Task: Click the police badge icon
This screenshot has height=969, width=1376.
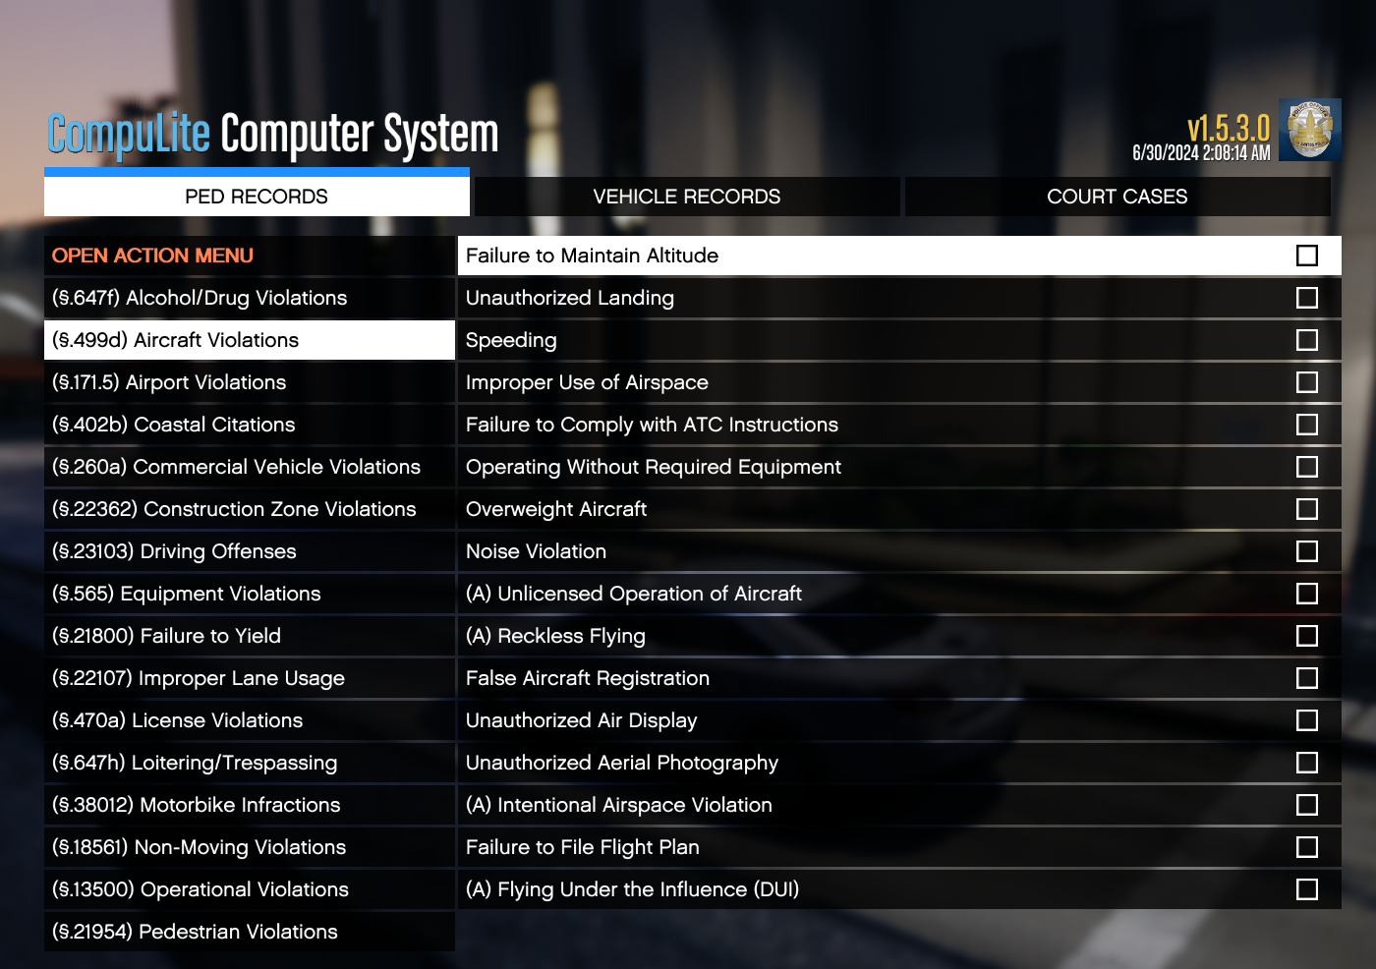Action: tap(1309, 130)
